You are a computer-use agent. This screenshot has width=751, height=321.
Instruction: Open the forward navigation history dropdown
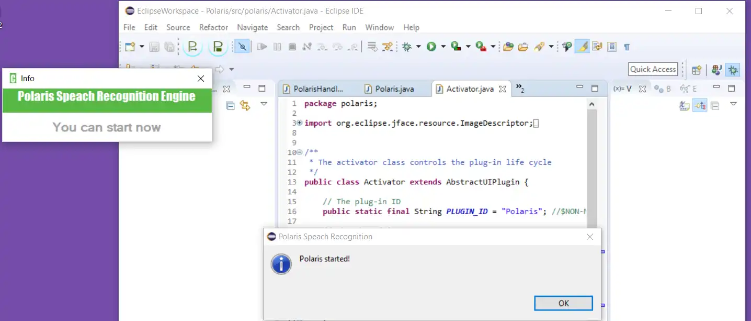tap(231, 69)
